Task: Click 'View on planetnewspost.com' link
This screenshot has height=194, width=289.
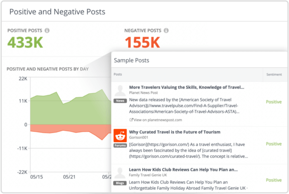Action: [157, 120]
